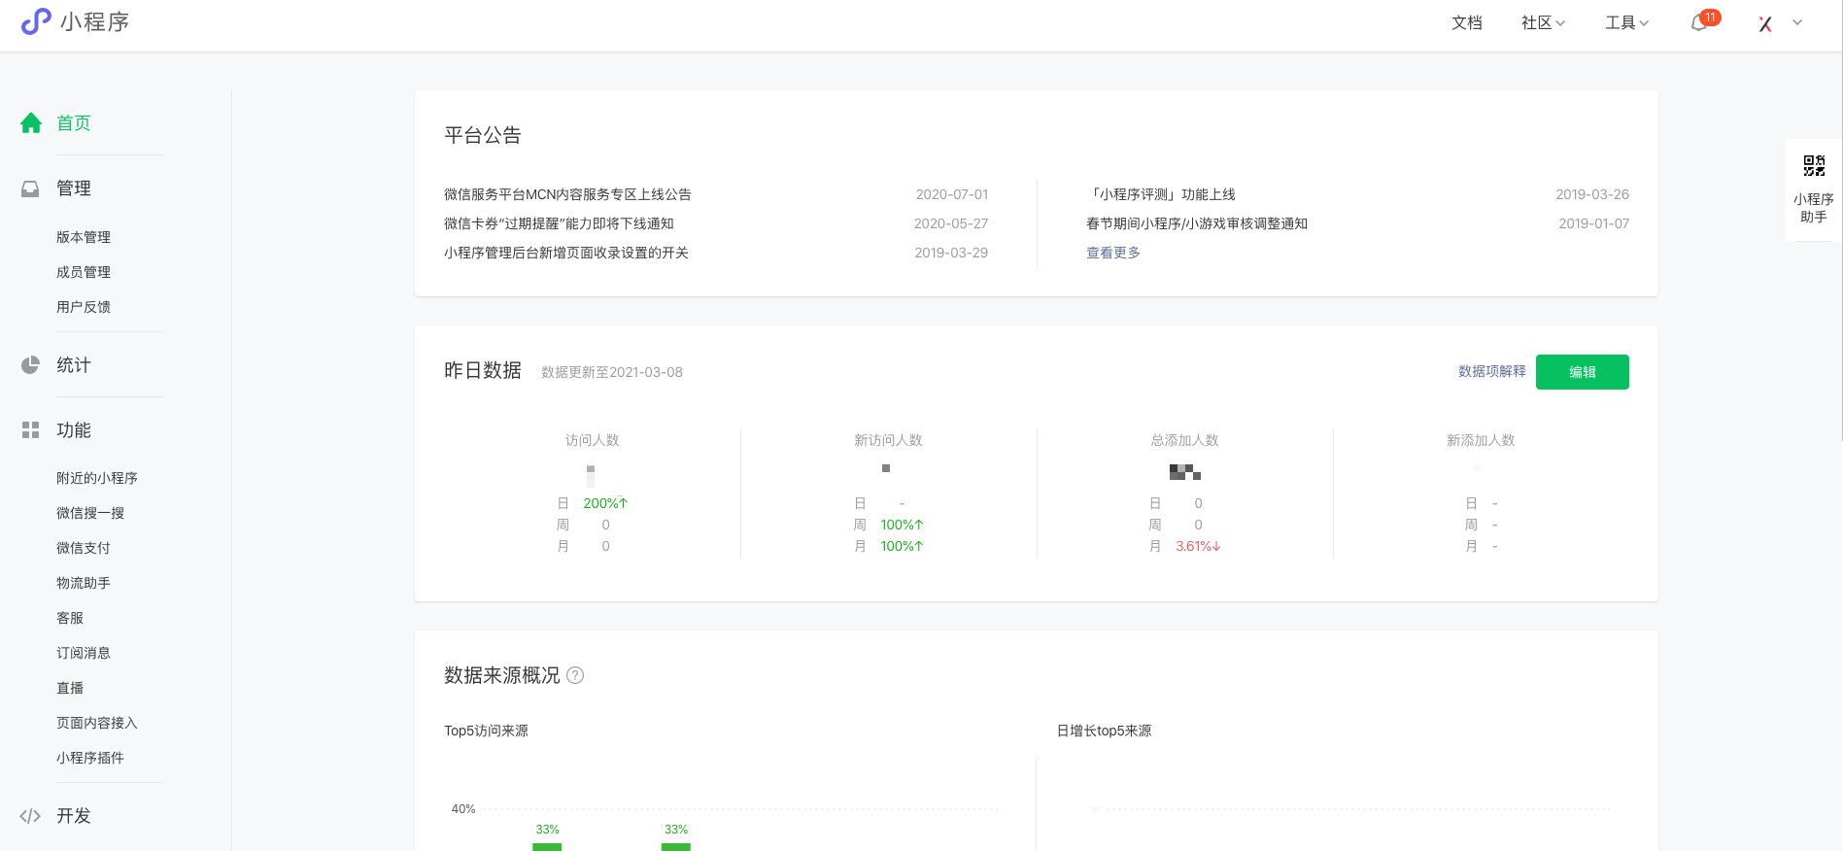Click the 新访问人数 metric label
This screenshot has width=1843, height=851.
point(888,440)
